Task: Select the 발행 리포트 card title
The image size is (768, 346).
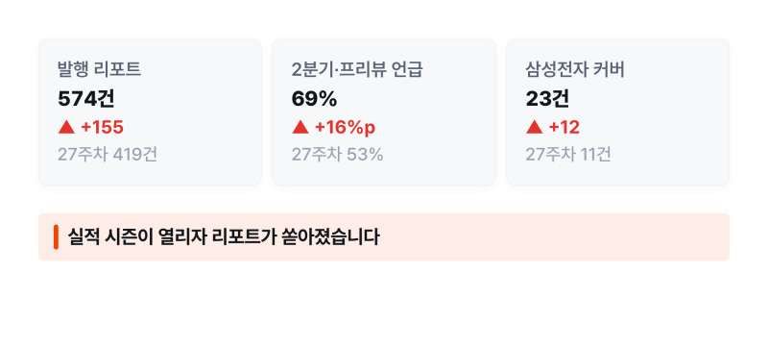Action: click(100, 69)
